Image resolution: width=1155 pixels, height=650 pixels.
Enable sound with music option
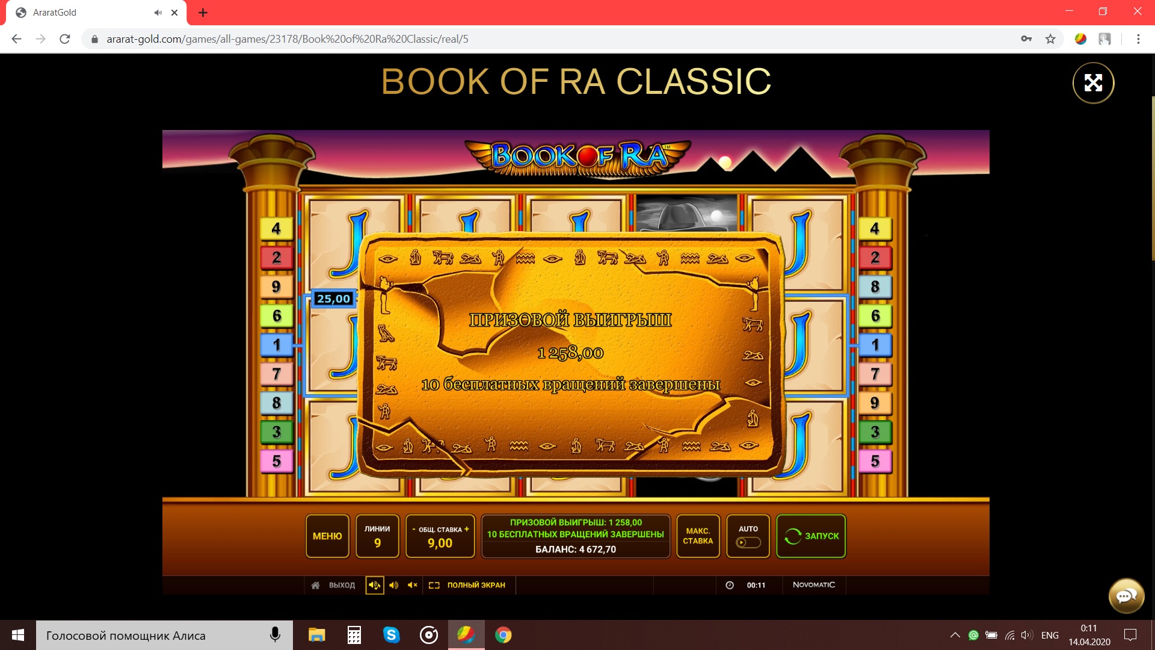click(x=374, y=585)
